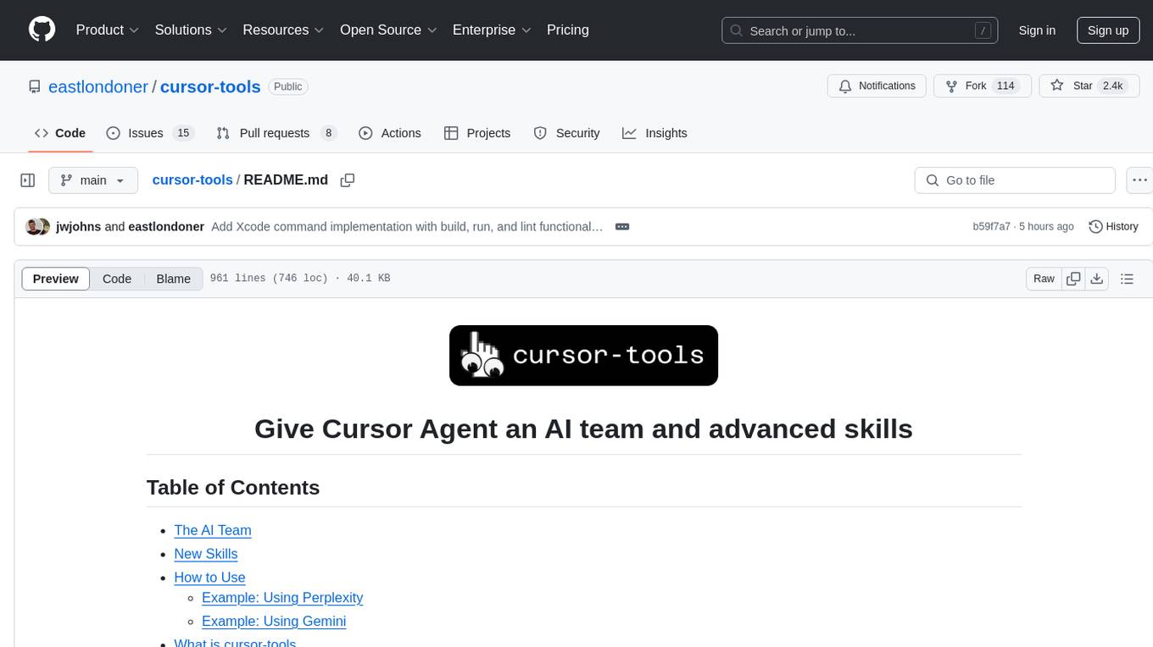The image size is (1153, 647).
Task: Open the README outline icon
Action: [x=1127, y=279]
